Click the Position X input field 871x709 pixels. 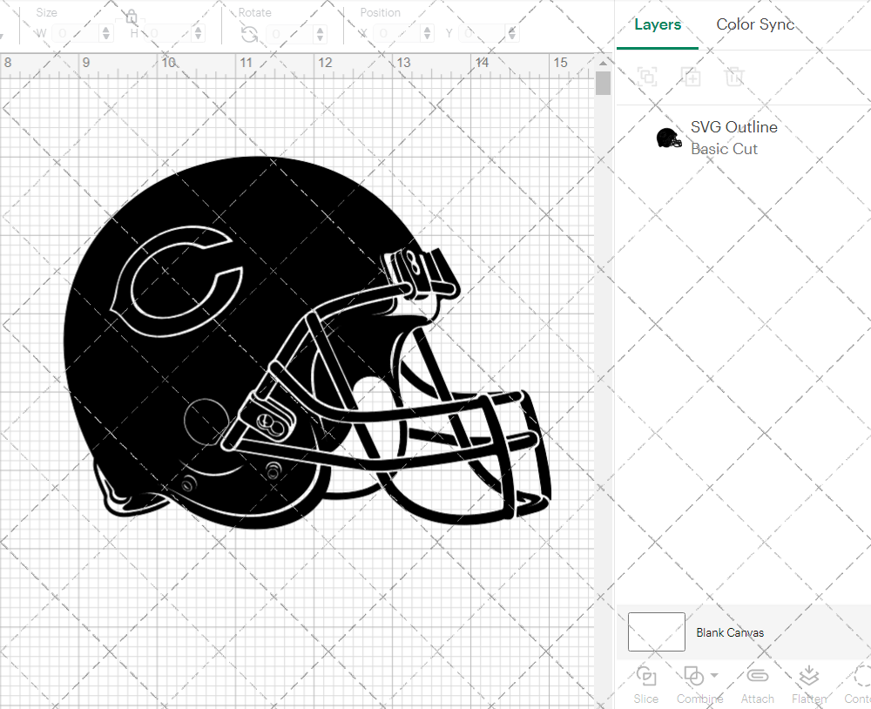pos(396,33)
